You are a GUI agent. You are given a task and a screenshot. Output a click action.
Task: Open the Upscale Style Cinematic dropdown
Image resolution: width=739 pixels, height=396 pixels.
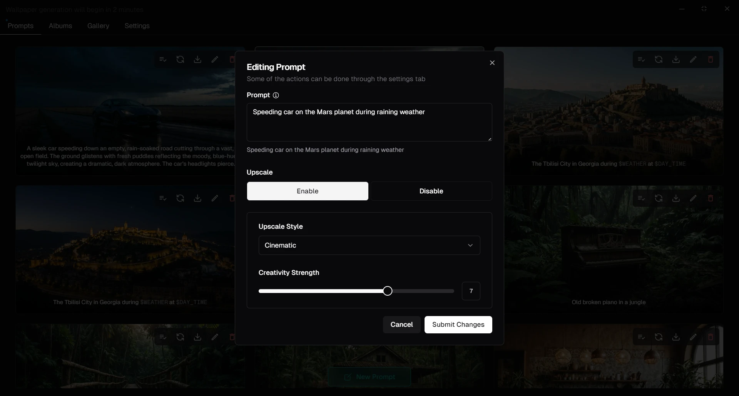click(x=369, y=245)
